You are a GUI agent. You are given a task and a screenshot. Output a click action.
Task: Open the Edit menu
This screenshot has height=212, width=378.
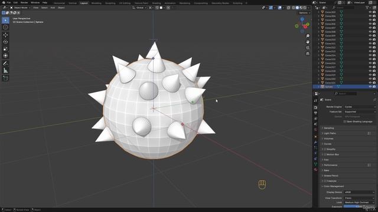(x=15, y=2)
